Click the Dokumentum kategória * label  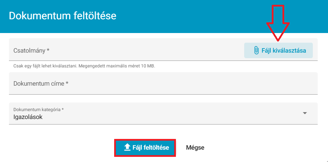[x=39, y=109]
